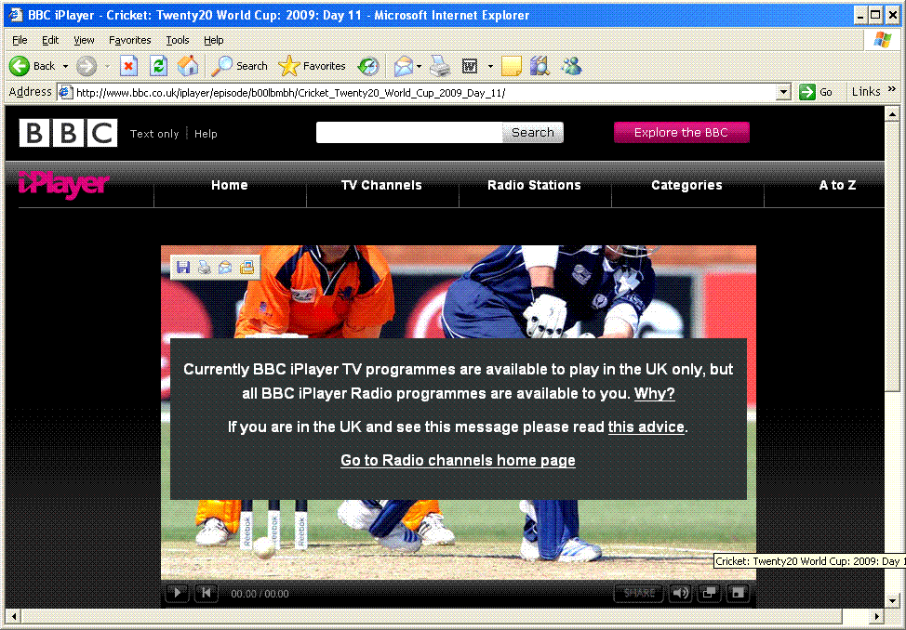
Task: Skip back to the start of playback
Action: coord(206,593)
